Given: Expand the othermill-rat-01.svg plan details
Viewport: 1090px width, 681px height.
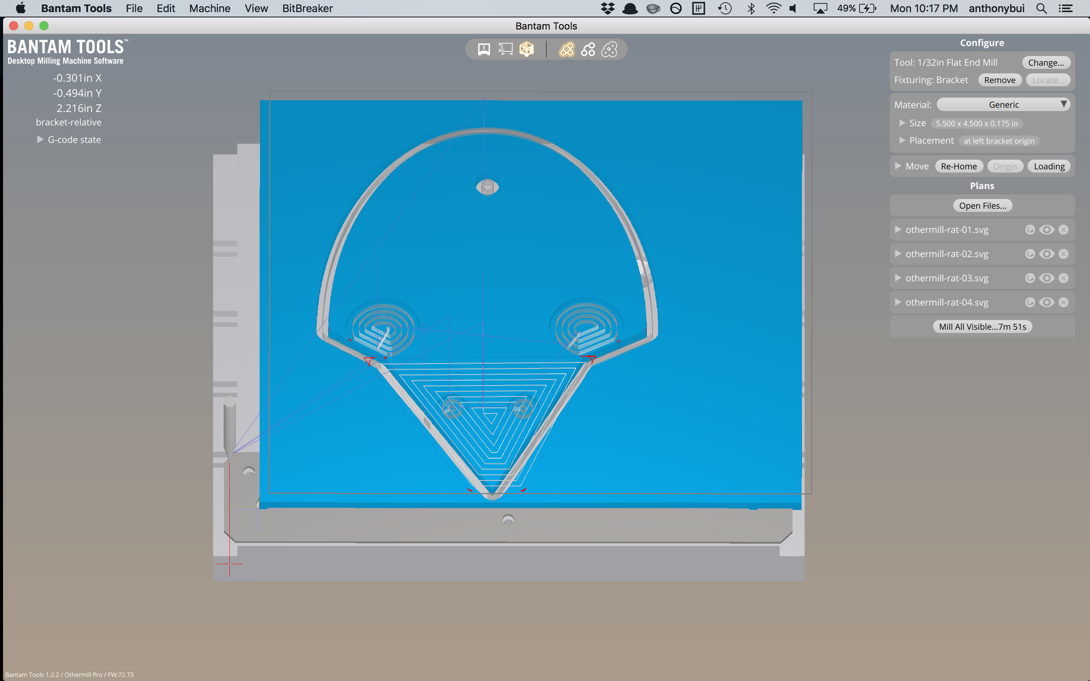Looking at the screenshot, I should (x=898, y=229).
